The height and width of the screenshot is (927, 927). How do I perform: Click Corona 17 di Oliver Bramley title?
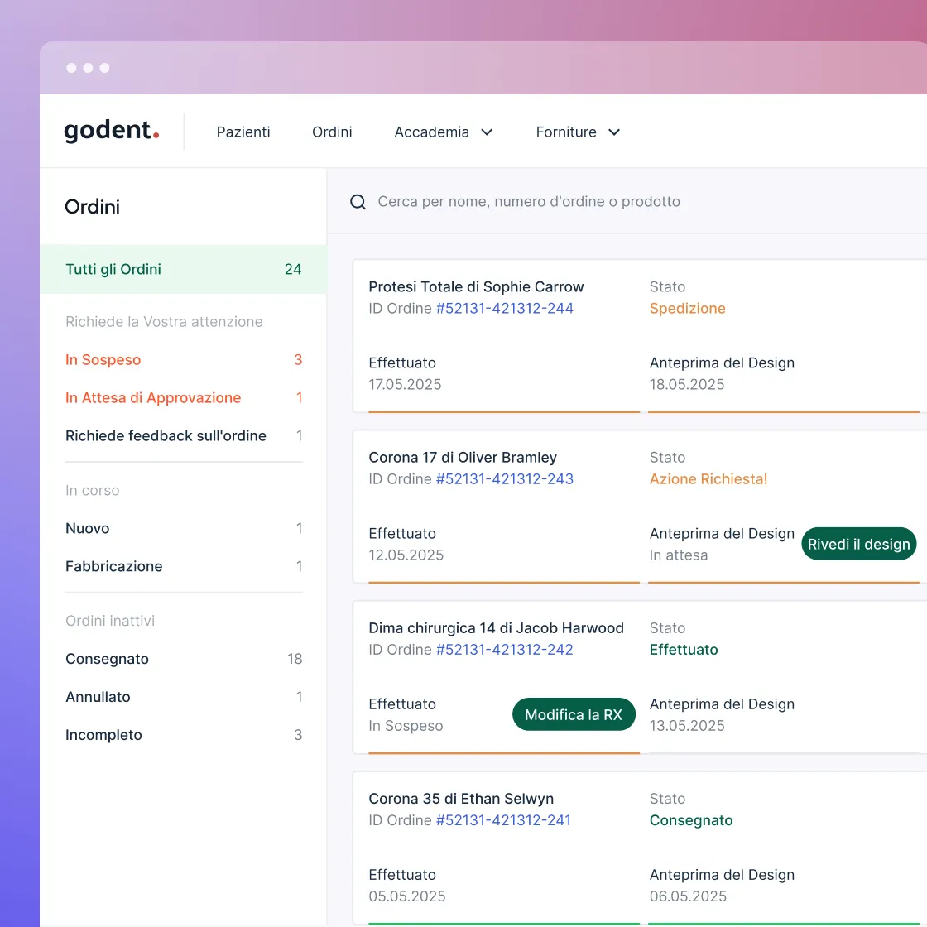(463, 457)
